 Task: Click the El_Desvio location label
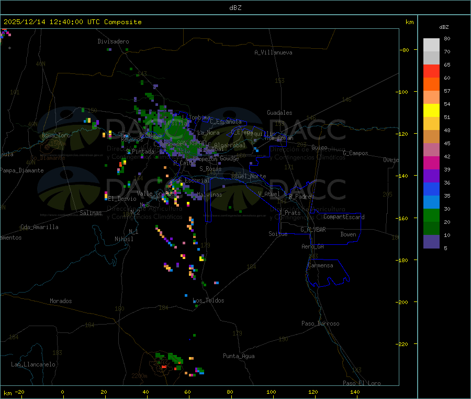click(x=122, y=199)
